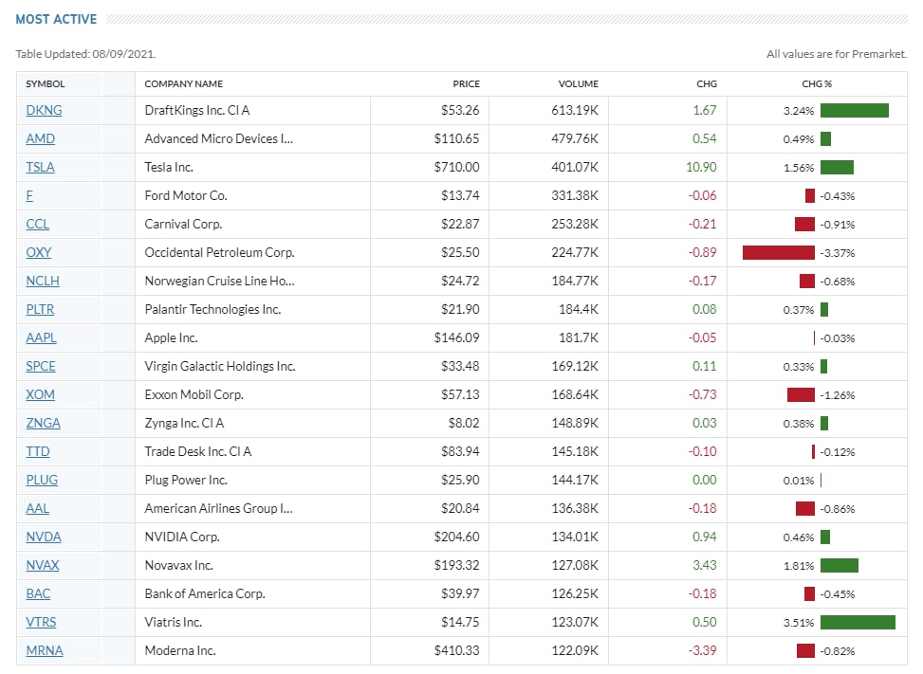Click company name Tesla Inc.
The height and width of the screenshot is (674, 923).
pos(169,168)
